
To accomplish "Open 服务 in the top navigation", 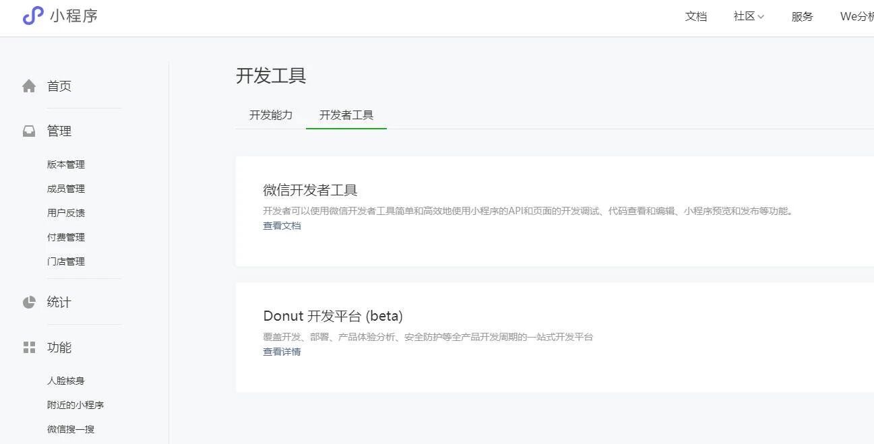I will point(803,16).
